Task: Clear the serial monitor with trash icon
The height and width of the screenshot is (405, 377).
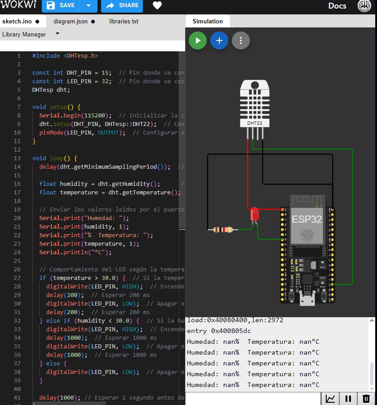Action: click(x=366, y=399)
